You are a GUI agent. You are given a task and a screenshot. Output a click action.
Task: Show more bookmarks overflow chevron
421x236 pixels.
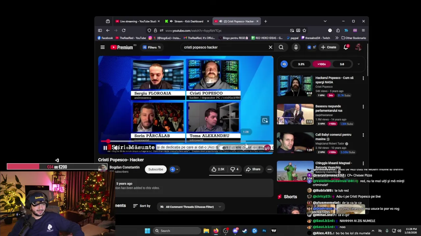coord(336,38)
